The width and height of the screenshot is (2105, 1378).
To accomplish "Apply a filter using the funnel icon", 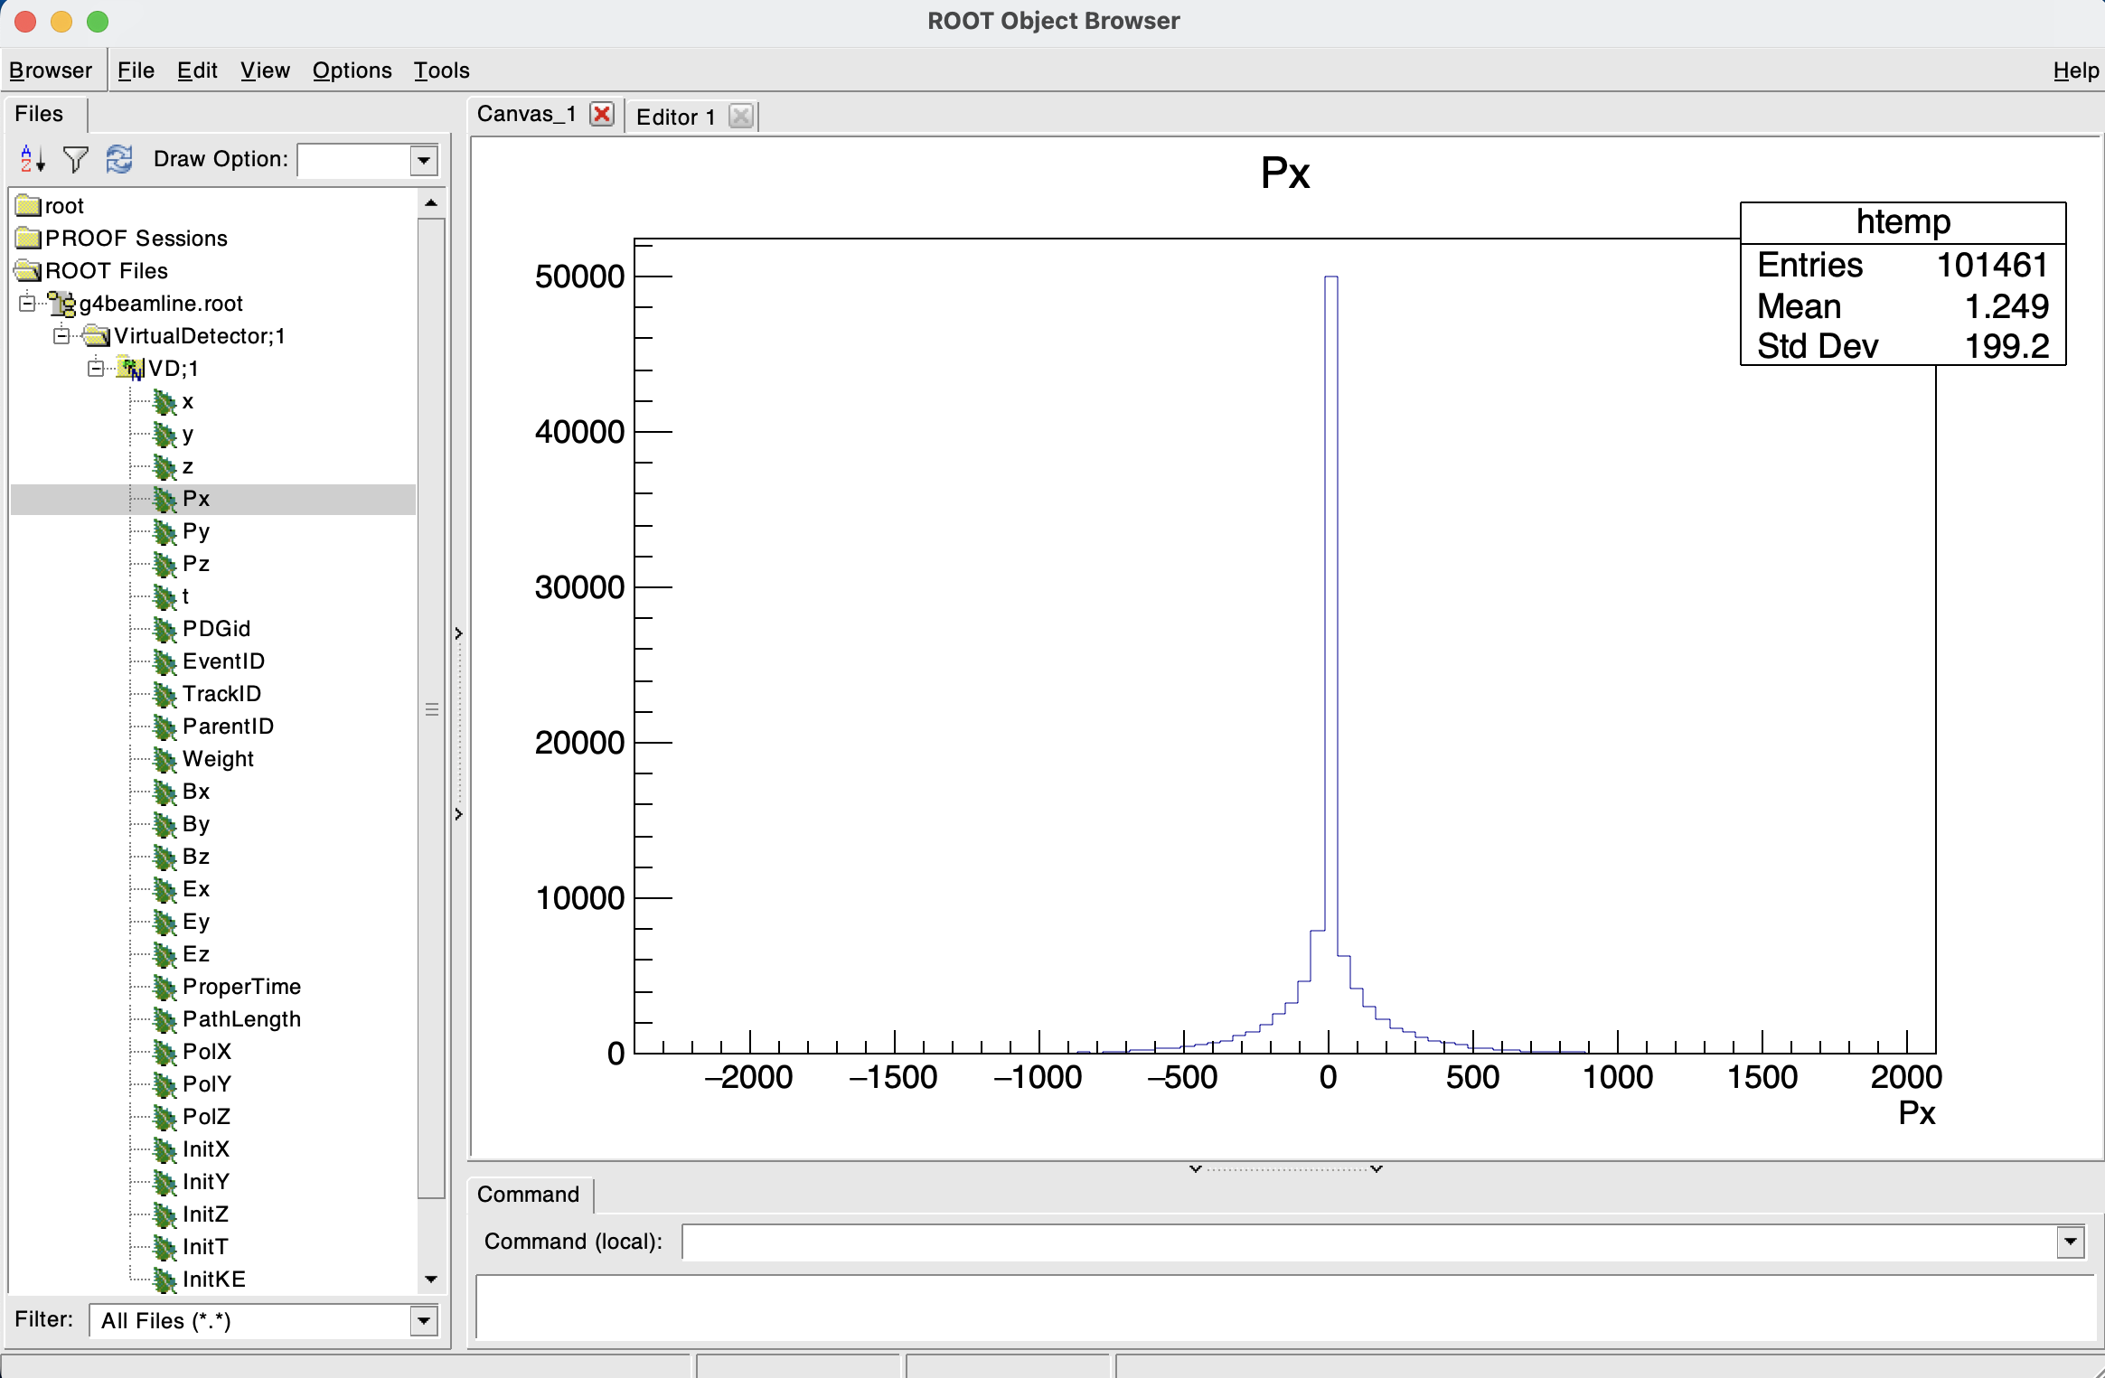I will click(x=75, y=159).
